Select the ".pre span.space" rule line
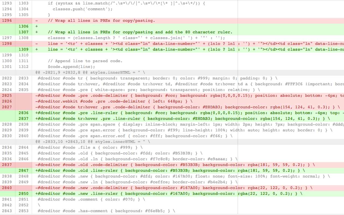344x215 pixels. click(191, 124)
